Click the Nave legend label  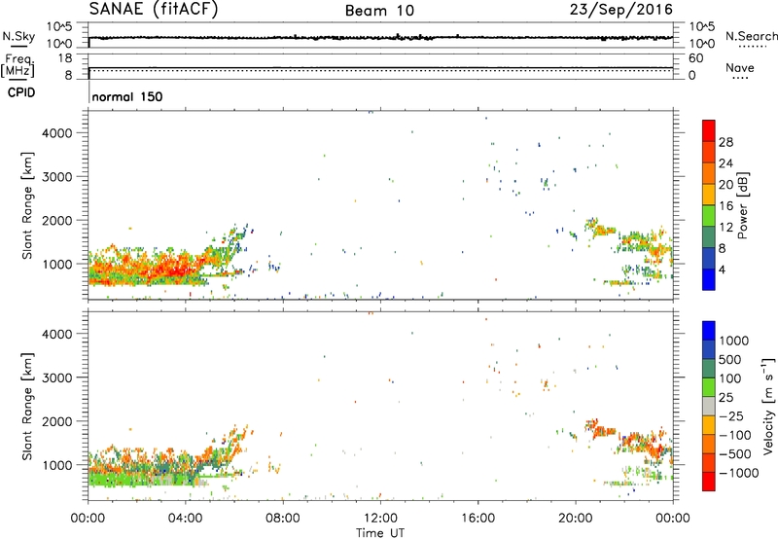tap(740, 67)
